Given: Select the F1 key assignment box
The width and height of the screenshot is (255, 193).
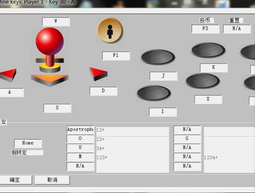Looking at the screenshot, I should (116, 56).
